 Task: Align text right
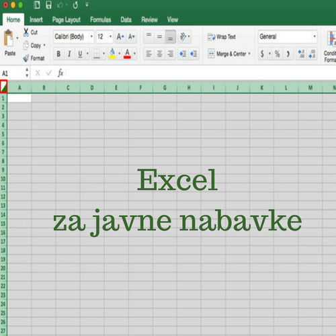pyautogui.click(x=170, y=54)
